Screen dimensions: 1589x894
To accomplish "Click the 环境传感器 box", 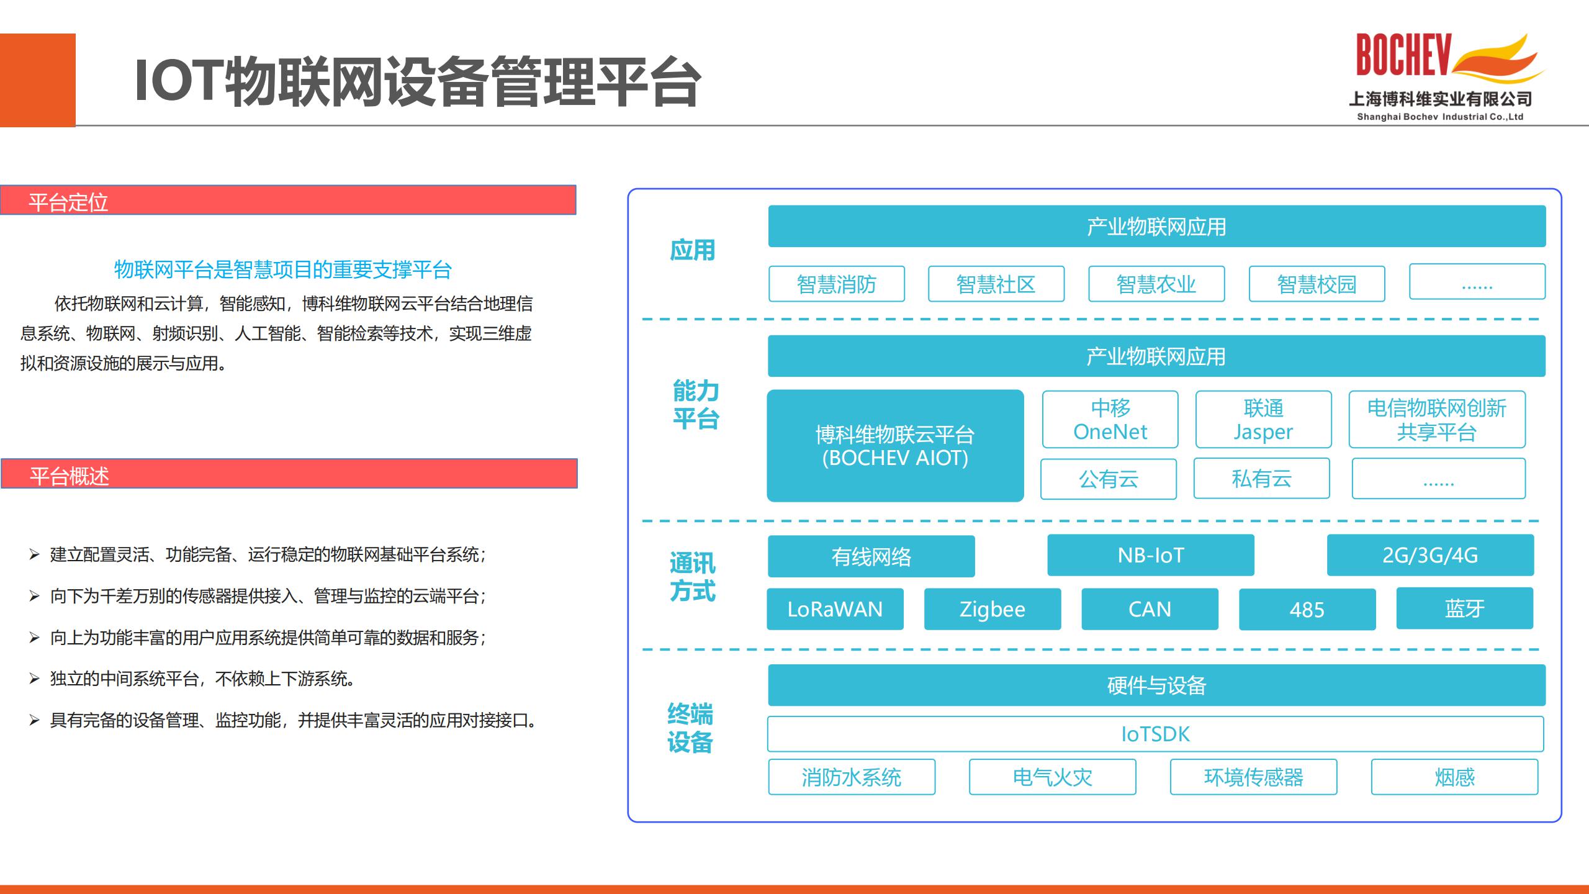I will (x=1254, y=777).
